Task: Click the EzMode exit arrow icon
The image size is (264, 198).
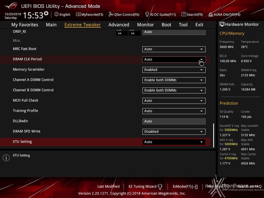Action: click(x=195, y=187)
